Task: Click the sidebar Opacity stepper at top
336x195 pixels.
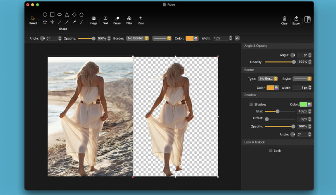Action: 310,62
